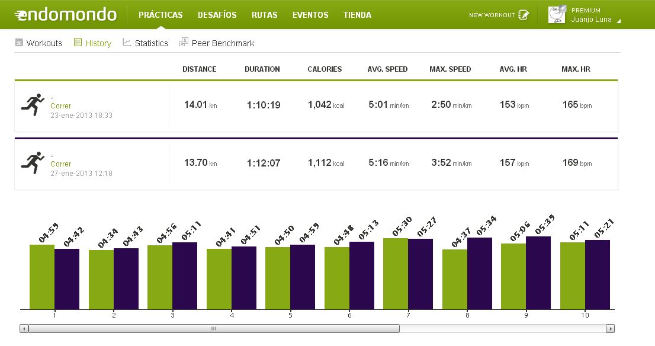Click the 3:52 min/km max speed

451,162
